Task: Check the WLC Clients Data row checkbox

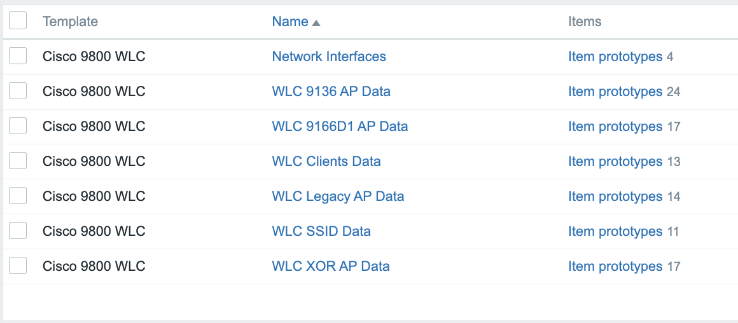Action: (18, 161)
